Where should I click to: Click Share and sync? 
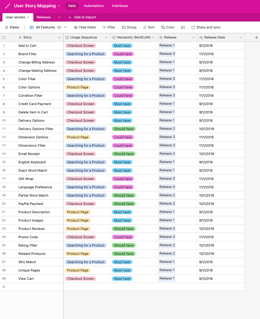tap(206, 27)
